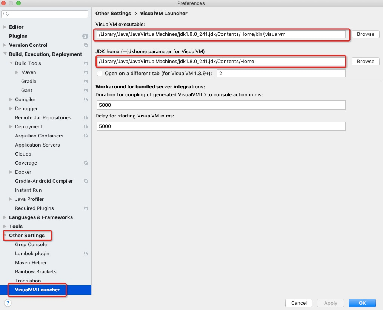Screen dimensions: 383x310
Task: Browse for VisualVM executable
Action: click(365, 34)
